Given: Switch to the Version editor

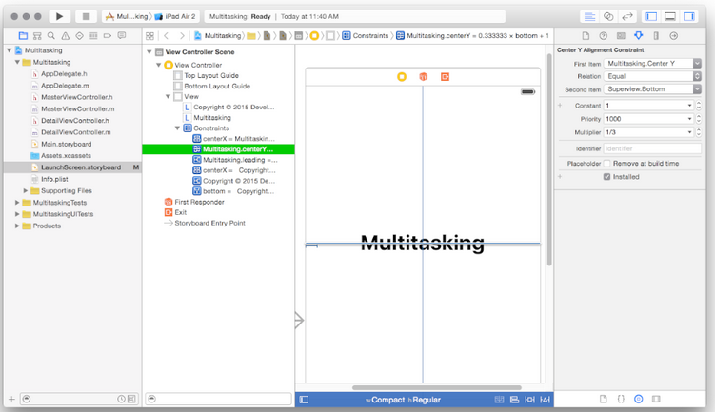Looking at the screenshot, I should [x=628, y=16].
